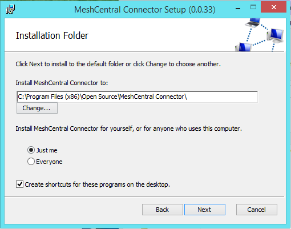
Task: Go Back to previous setup step
Action: pos(163,210)
